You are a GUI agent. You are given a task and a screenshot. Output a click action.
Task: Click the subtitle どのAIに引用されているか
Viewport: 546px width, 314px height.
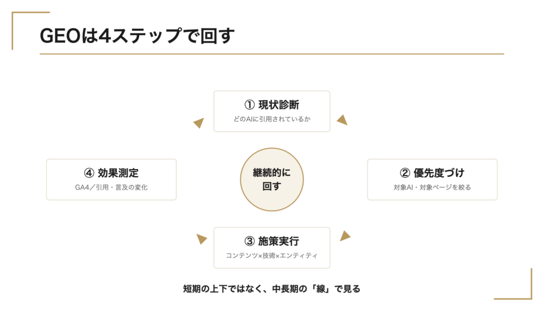[271, 119]
